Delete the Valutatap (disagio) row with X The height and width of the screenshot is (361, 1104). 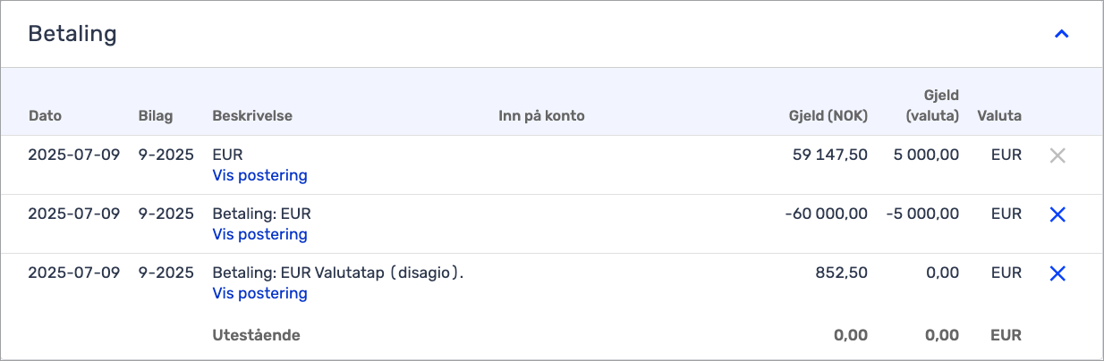click(1057, 273)
